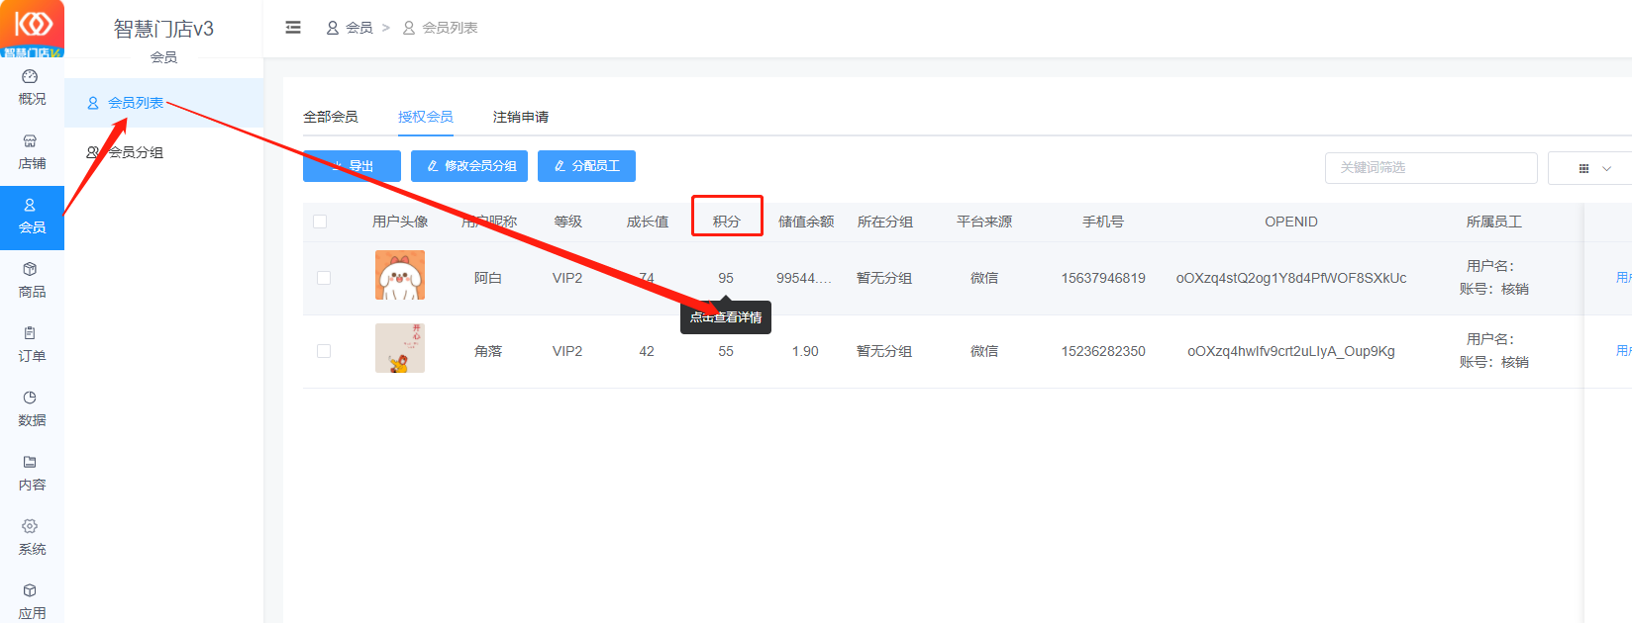This screenshot has width=1632, height=623.
Task: Open the 商品 goods sidebar item
Action: coord(32,281)
